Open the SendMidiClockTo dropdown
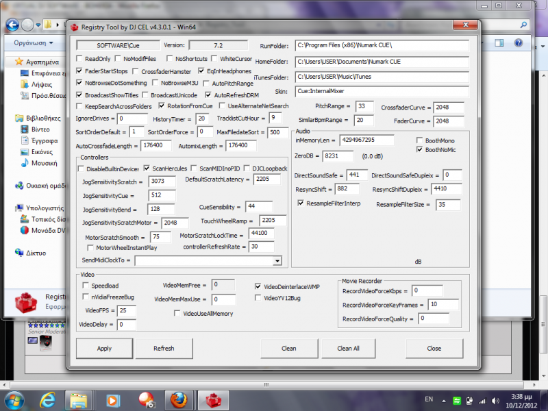The height and width of the screenshot is (411, 548). (277, 261)
